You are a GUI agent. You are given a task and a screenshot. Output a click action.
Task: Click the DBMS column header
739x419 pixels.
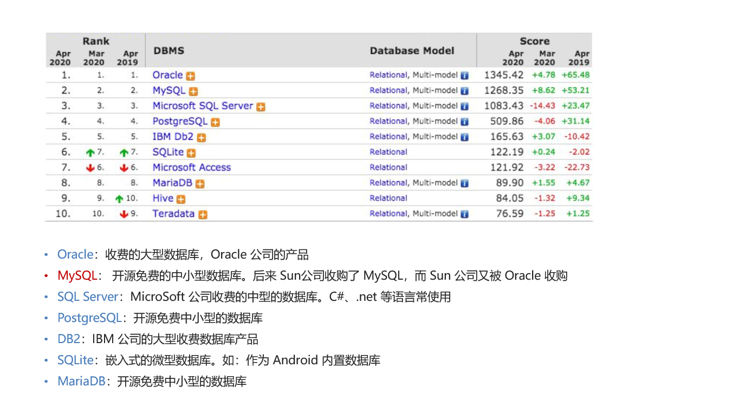[x=169, y=50]
